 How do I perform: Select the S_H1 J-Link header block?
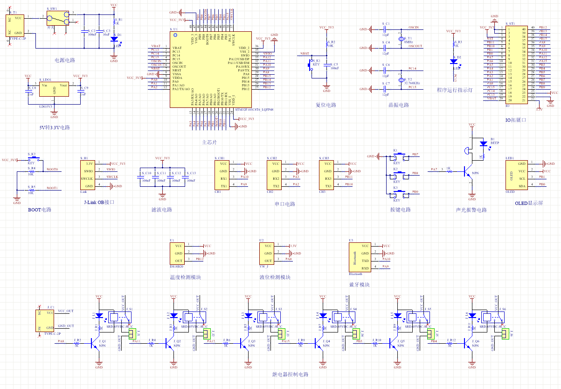(88, 175)
